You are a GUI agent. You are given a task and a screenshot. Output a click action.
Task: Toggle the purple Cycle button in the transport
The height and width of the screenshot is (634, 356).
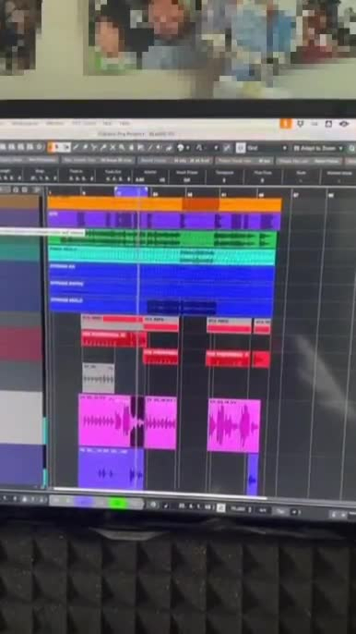[84, 502]
